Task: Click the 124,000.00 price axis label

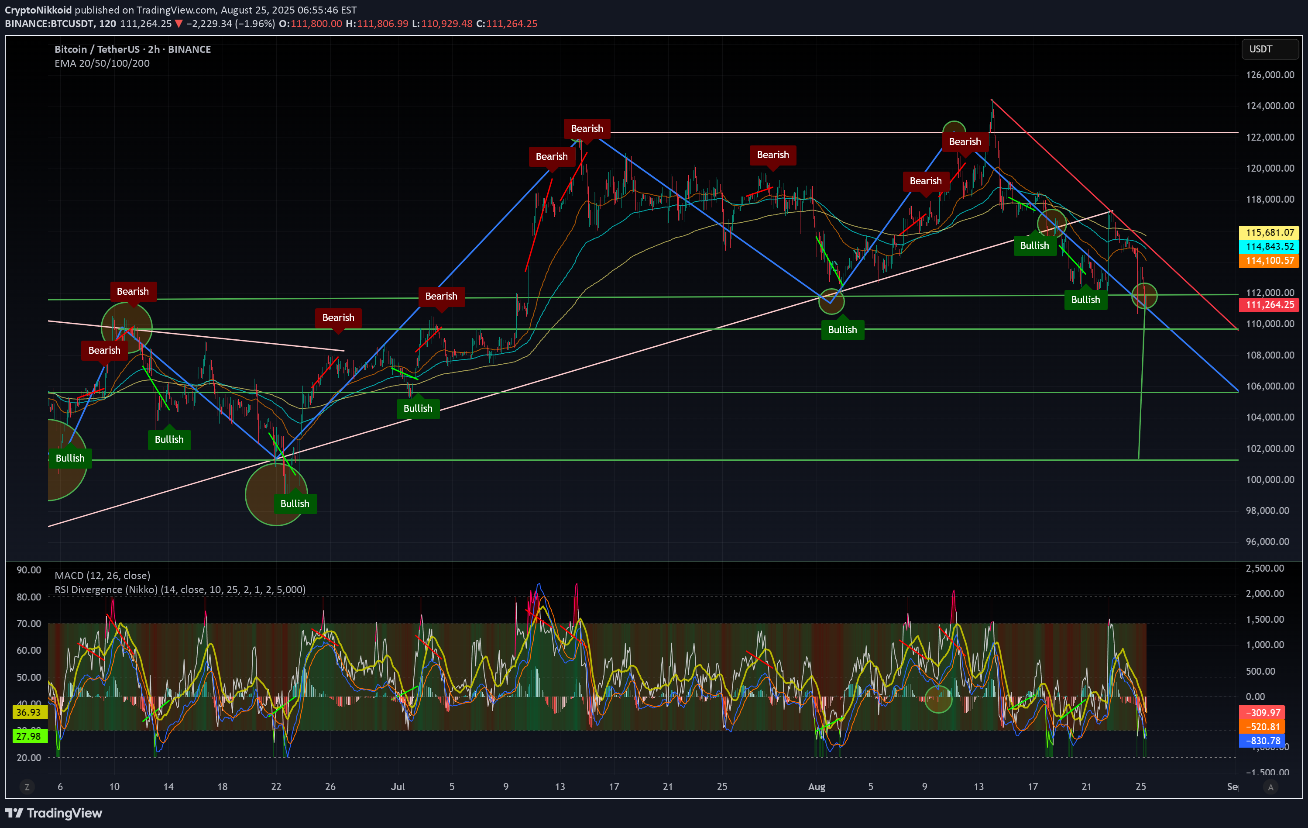Action: click(x=1270, y=106)
